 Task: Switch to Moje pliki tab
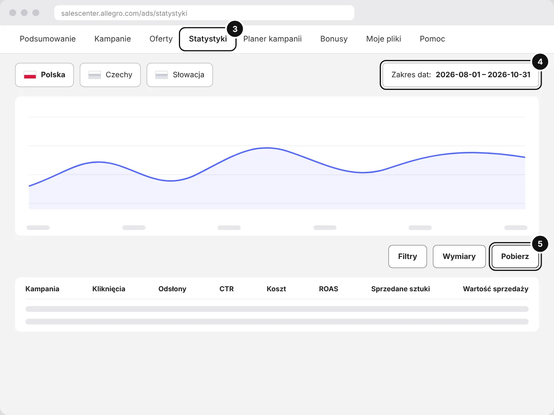coord(384,39)
